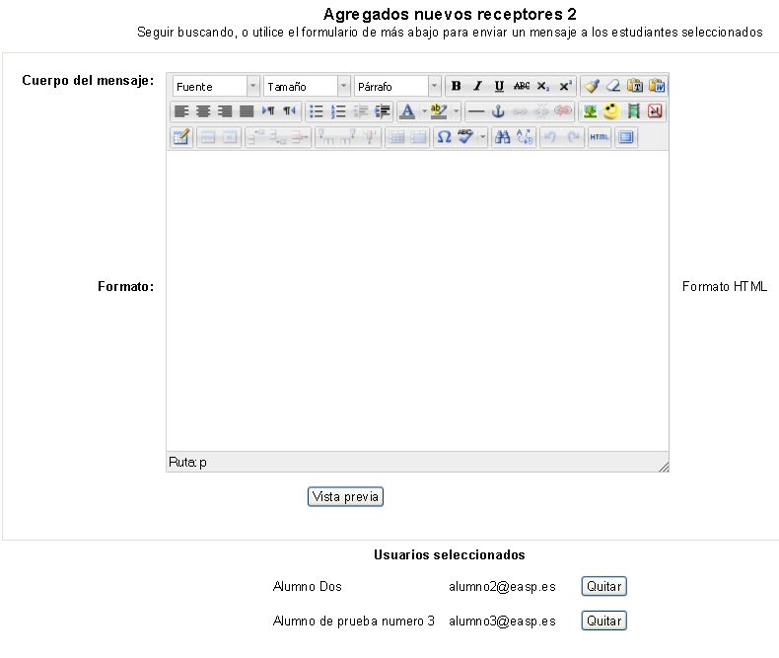779x658 pixels.
Task: Remove Alumno Dos with Quitar
Action: [x=603, y=587]
